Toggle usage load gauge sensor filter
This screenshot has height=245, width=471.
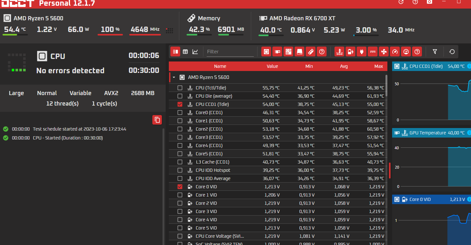406,52
